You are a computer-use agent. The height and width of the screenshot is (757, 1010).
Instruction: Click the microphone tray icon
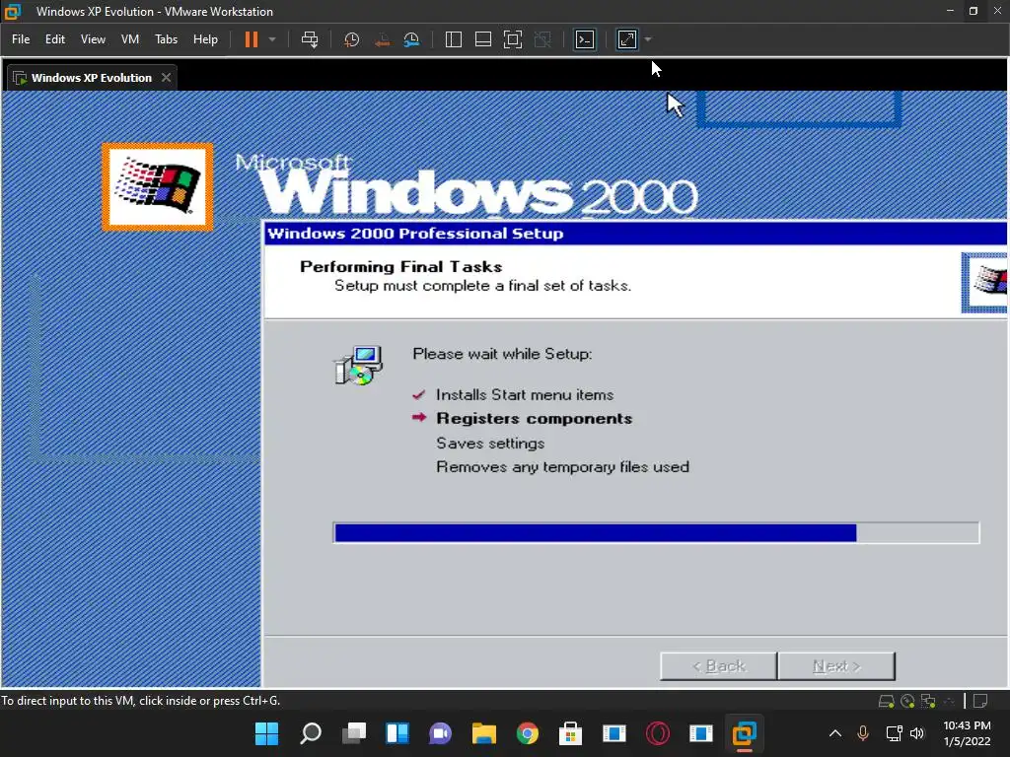click(863, 733)
